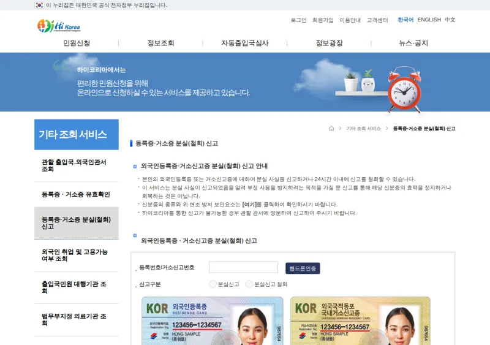
Task: Open the 로그인 login link
Action: click(298, 20)
